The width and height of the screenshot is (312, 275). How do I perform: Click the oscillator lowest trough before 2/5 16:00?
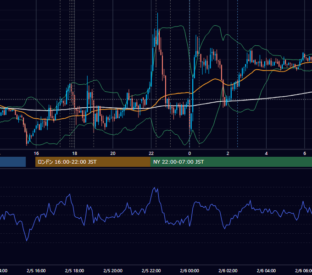click(x=27, y=241)
